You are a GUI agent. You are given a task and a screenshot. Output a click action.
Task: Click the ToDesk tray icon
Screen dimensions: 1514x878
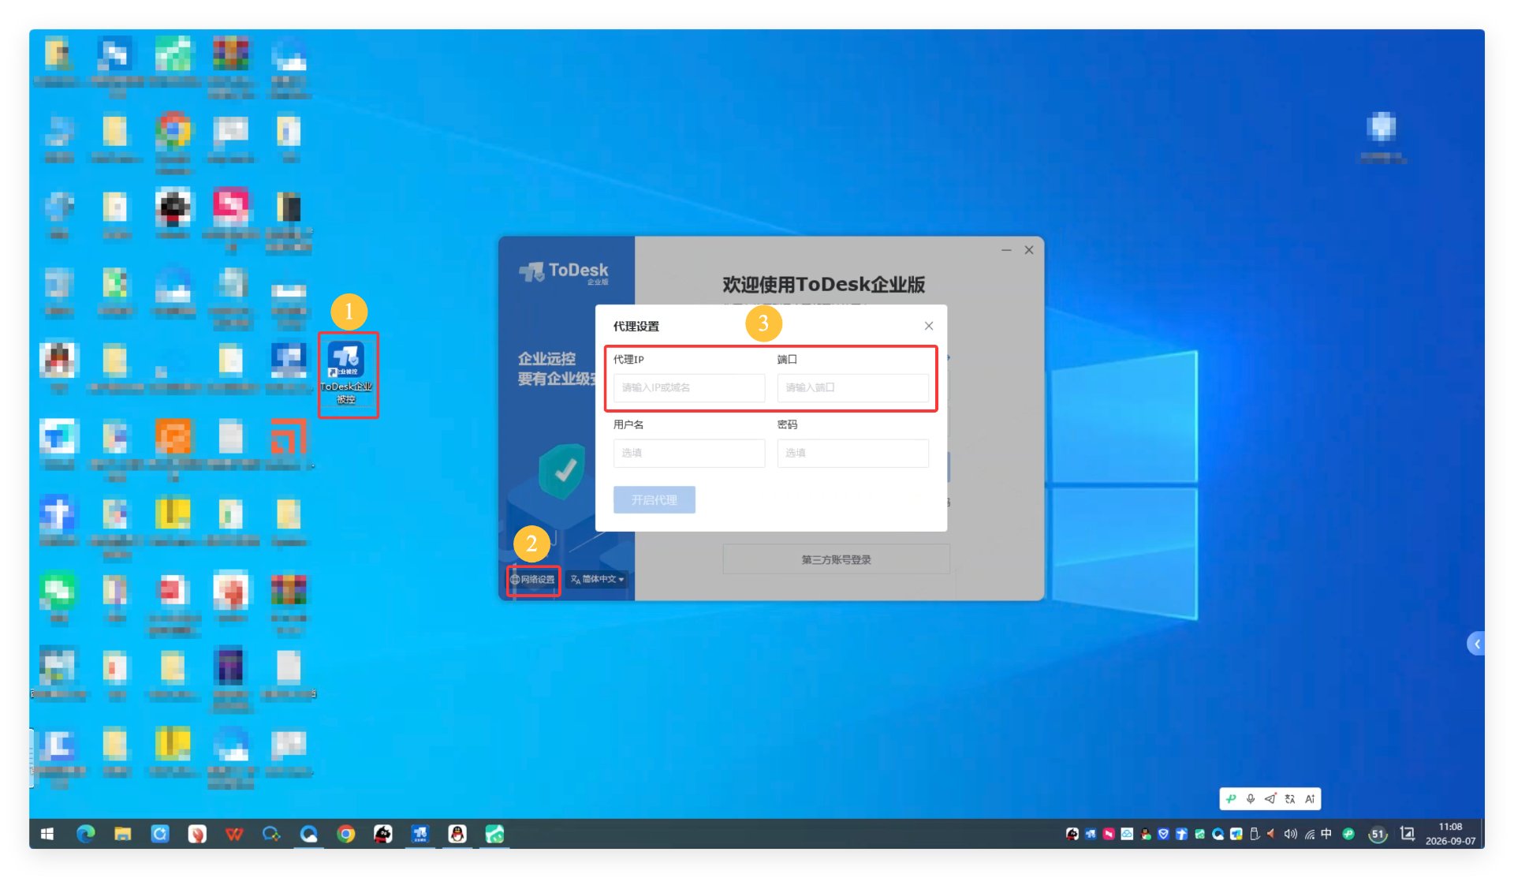click(1091, 834)
